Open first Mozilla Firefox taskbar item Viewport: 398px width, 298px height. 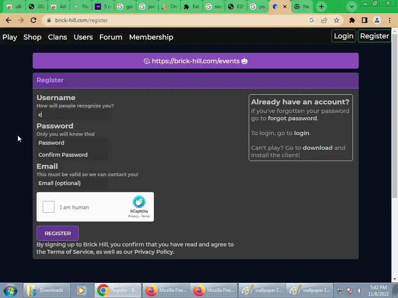coord(166,290)
